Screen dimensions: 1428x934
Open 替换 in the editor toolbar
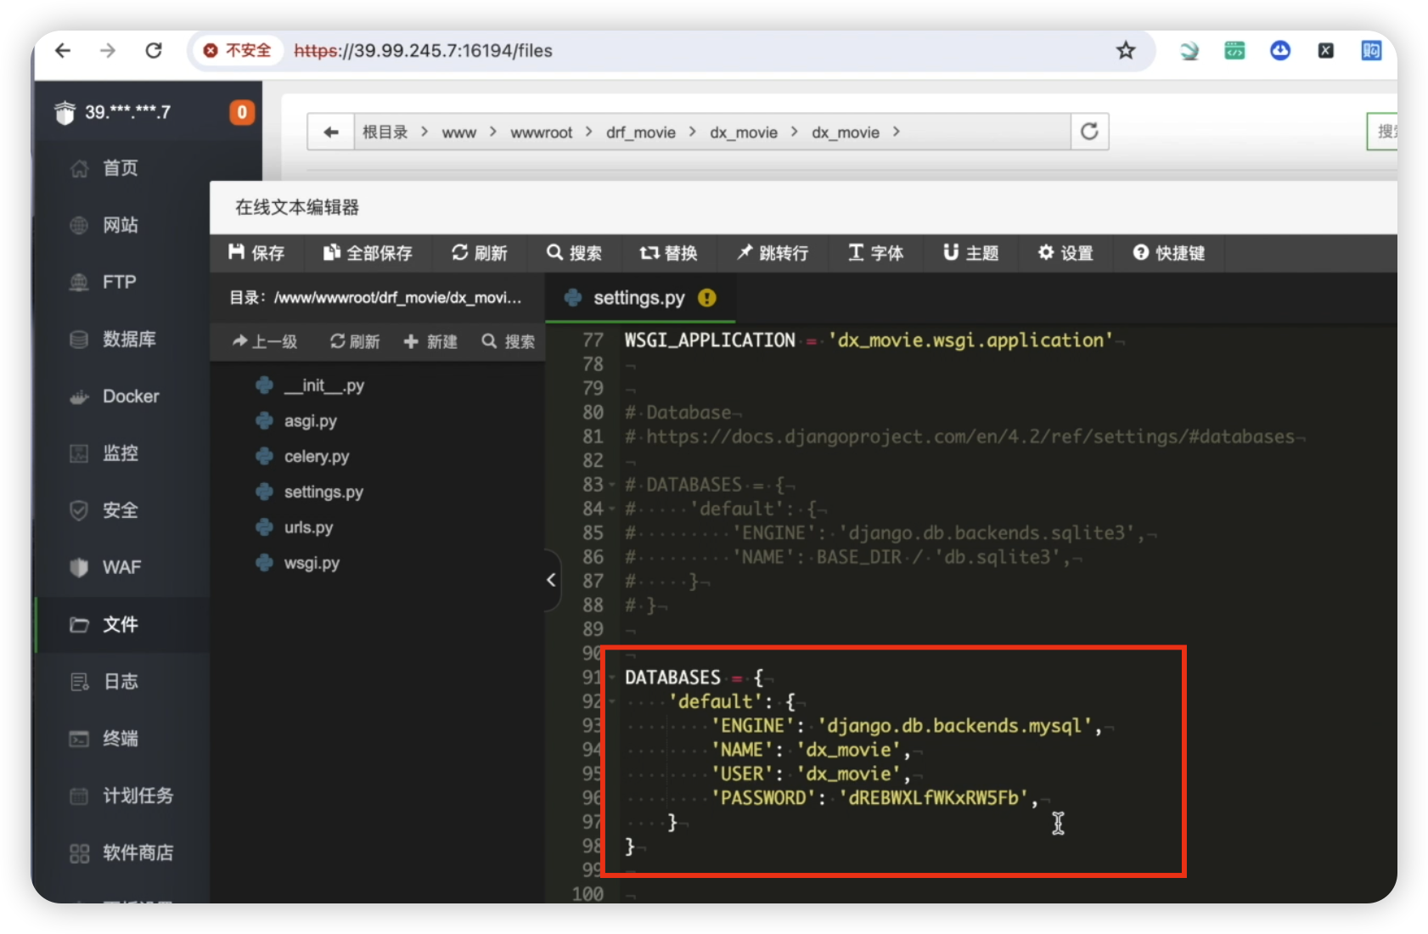pos(669,253)
